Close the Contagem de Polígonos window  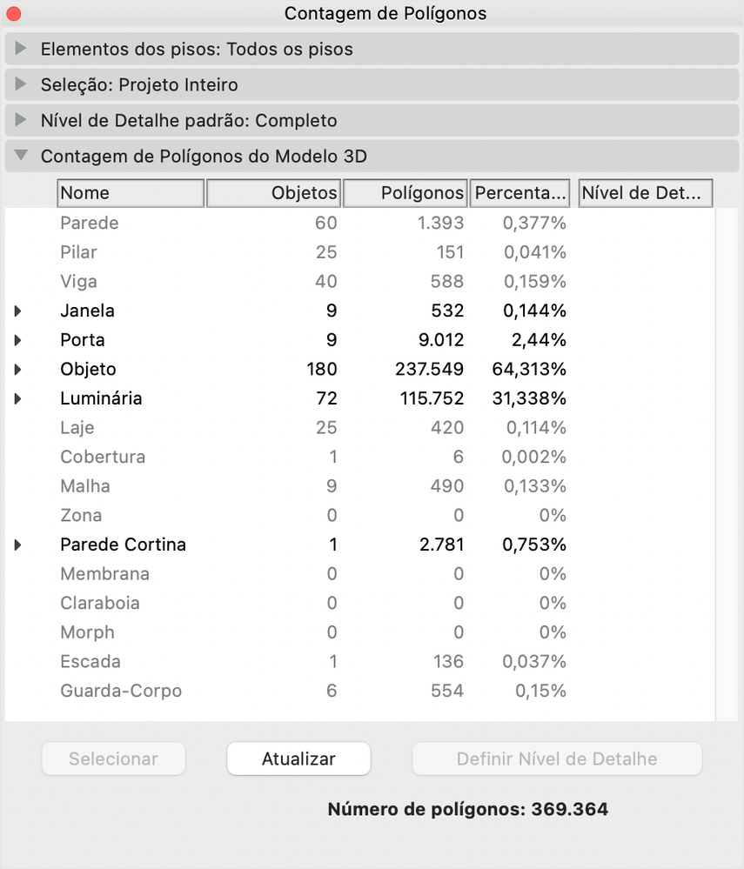pyautogui.click(x=14, y=14)
